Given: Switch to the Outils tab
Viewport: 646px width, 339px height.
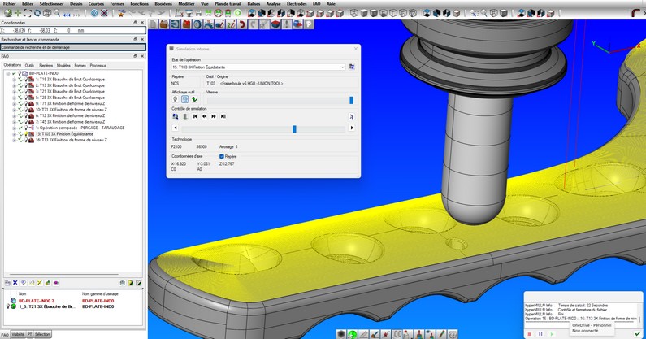Looking at the screenshot, I should tap(29, 65).
